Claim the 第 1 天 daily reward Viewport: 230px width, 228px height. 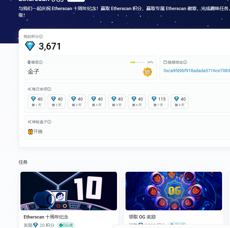click(x=37, y=101)
